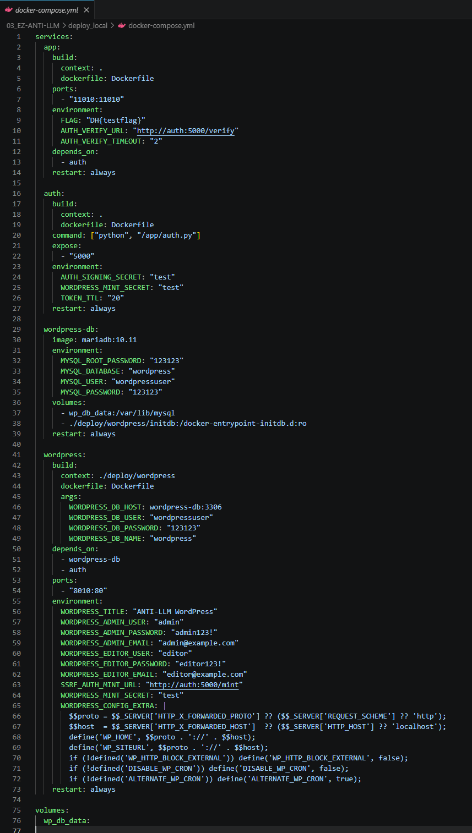This screenshot has width=472, height=833.
Task: Open the deploy_local breadcrumb folder
Action: [88, 25]
